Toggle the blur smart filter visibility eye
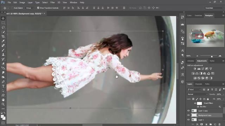This screenshot has height=126, width=225. [x=198, y=107]
